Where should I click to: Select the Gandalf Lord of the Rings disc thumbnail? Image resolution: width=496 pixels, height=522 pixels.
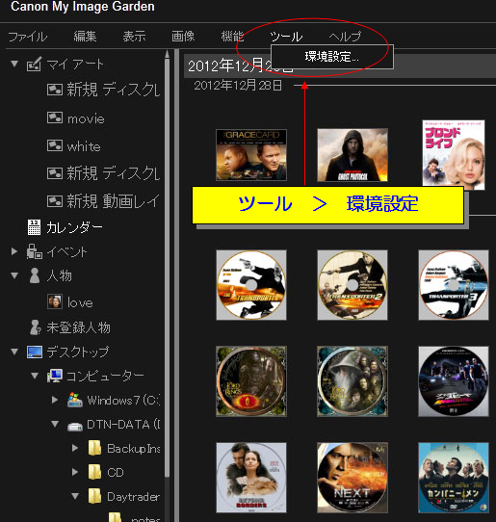click(352, 381)
